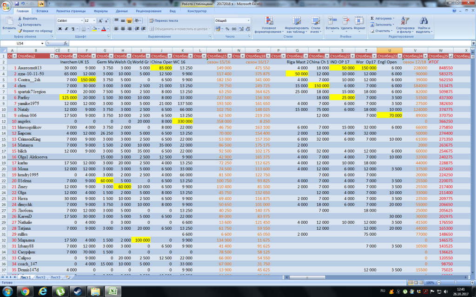Open the Лист2 sheet tab

click(40, 277)
